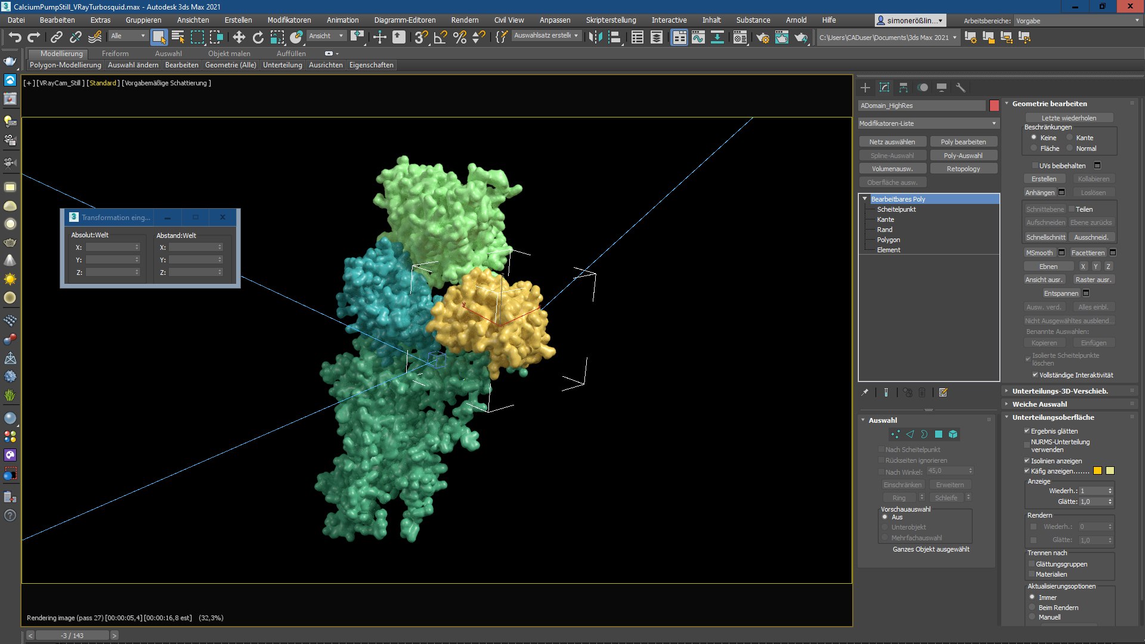Switch to Polygon selection level icon
1145x644 pixels.
tap(939, 435)
